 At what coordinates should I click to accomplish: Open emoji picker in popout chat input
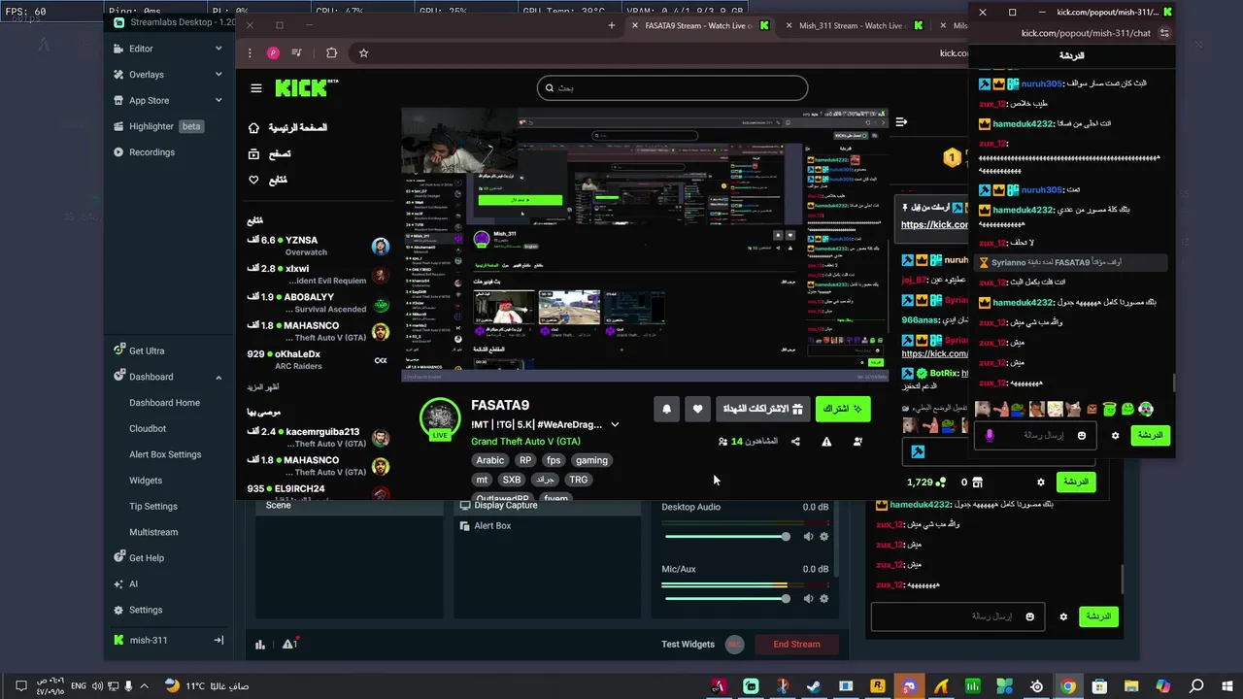pos(1082,435)
